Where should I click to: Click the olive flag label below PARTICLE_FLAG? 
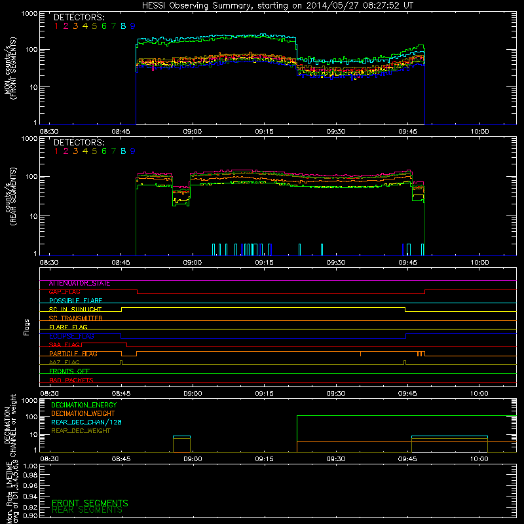click(64, 363)
